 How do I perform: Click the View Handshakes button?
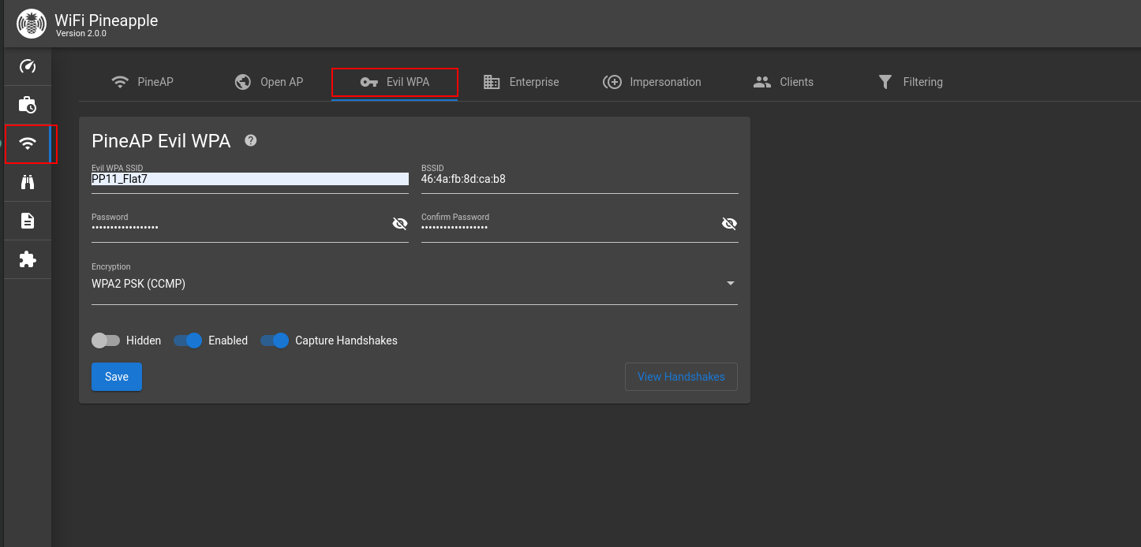pyautogui.click(x=681, y=377)
